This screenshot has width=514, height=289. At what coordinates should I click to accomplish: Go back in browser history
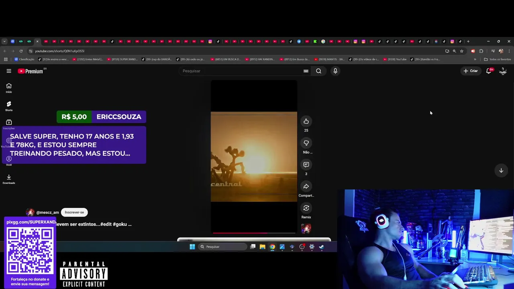(x=5, y=51)
